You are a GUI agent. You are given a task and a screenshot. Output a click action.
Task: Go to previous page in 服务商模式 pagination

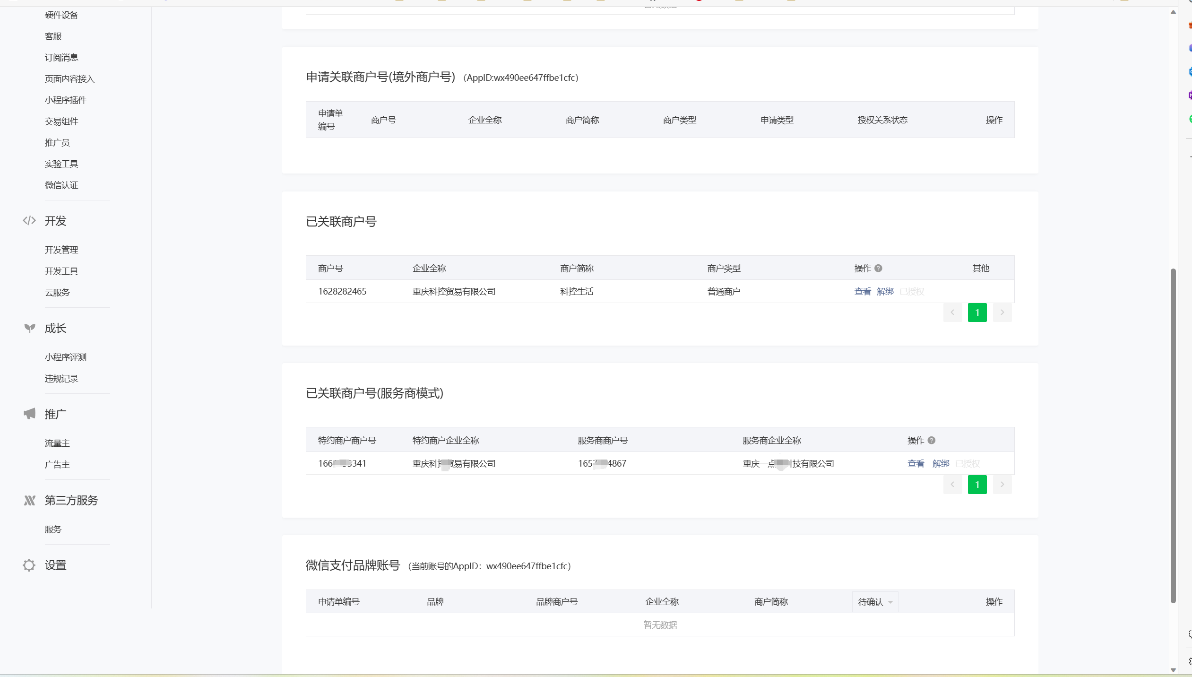[952, 485]
